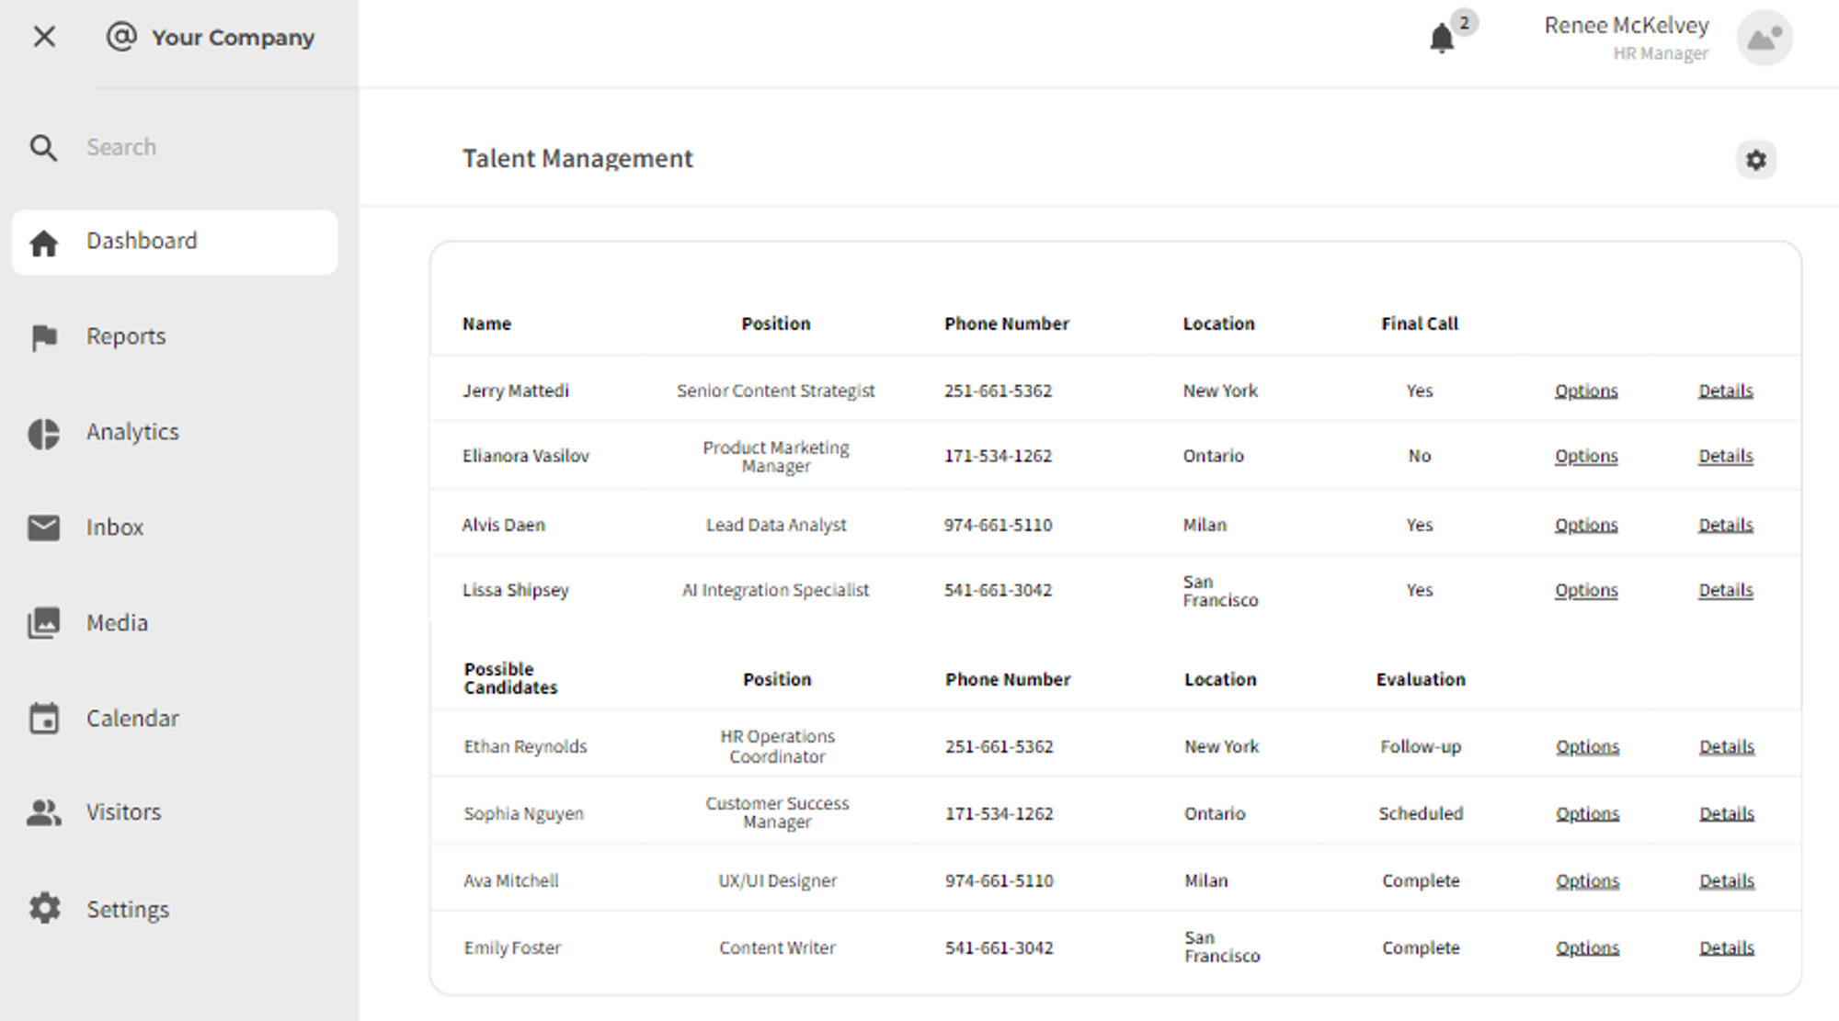Click the Inbox envelope icon

pyautogui.click(x=43, y=528)
